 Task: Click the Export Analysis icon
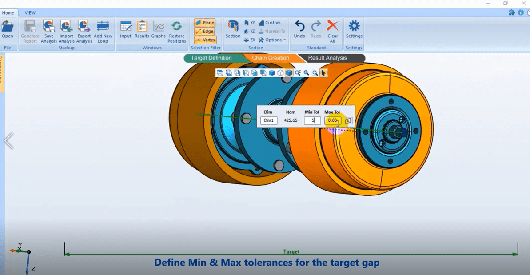(84, 27)
